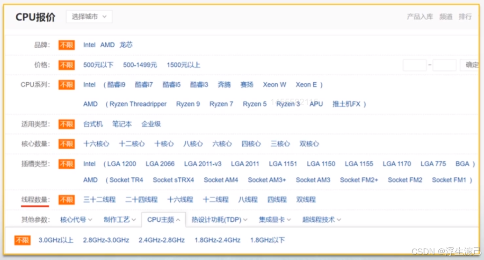The height and width of the screenshot is (260, 484).
Task: Select 不限 in the CPU系列 row
Action: pos(67,85)
